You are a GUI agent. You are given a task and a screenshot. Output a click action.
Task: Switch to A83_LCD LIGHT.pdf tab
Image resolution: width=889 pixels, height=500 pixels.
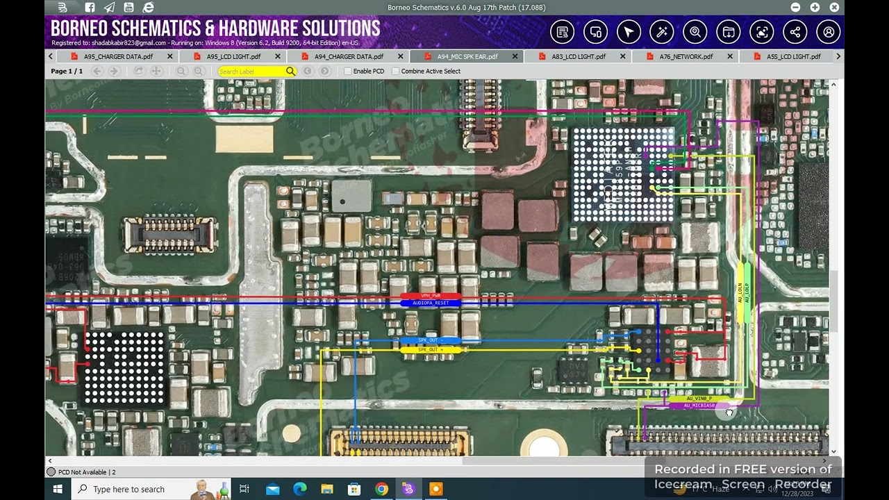coord(579,56)
